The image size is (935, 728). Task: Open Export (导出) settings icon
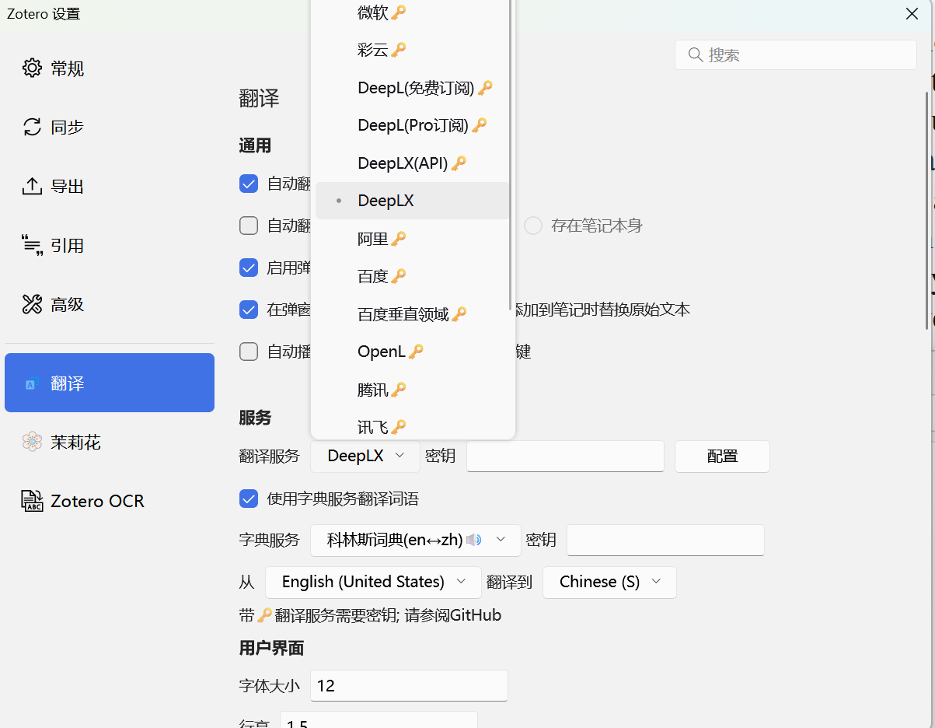coord(32,187)
